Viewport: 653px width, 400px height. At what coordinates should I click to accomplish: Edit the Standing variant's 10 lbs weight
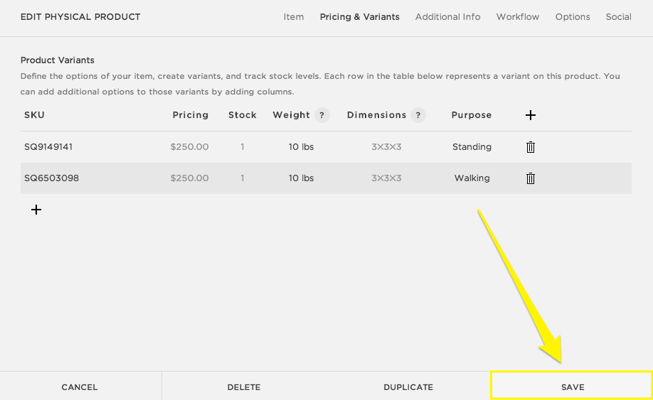click(301, 147)
